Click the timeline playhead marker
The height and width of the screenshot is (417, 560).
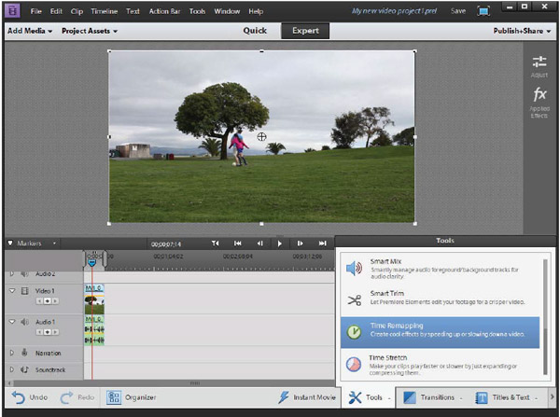(91, 262)
